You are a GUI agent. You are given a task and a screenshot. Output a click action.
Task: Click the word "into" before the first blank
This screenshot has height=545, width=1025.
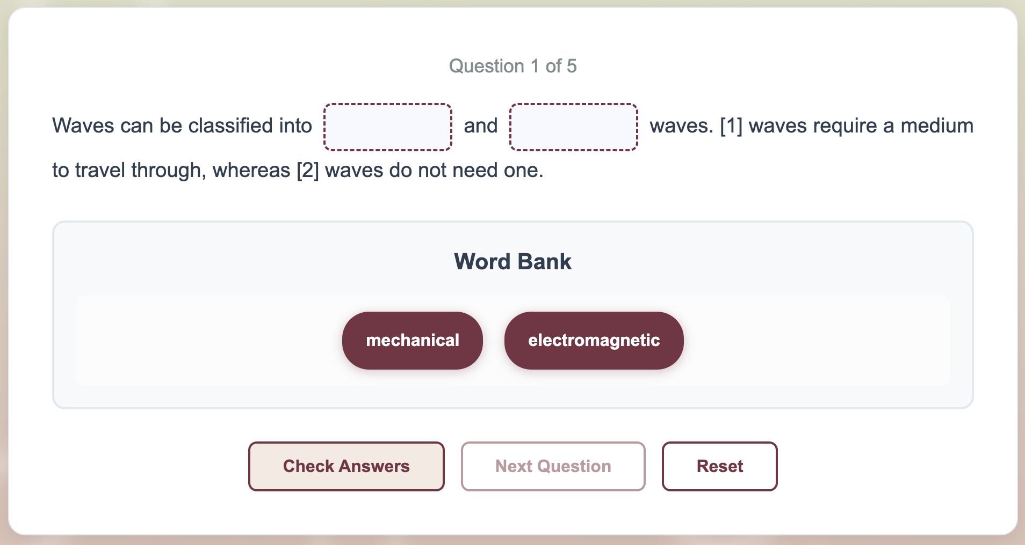(x=295, y=126)
